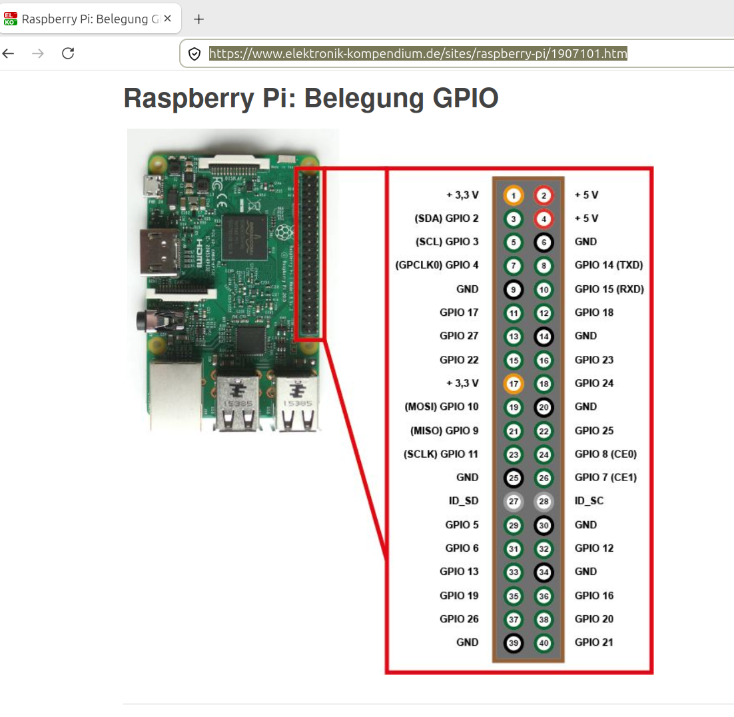Click the "GPIO 26" label
The image size is (734, 717).
[x=459, y=618]
